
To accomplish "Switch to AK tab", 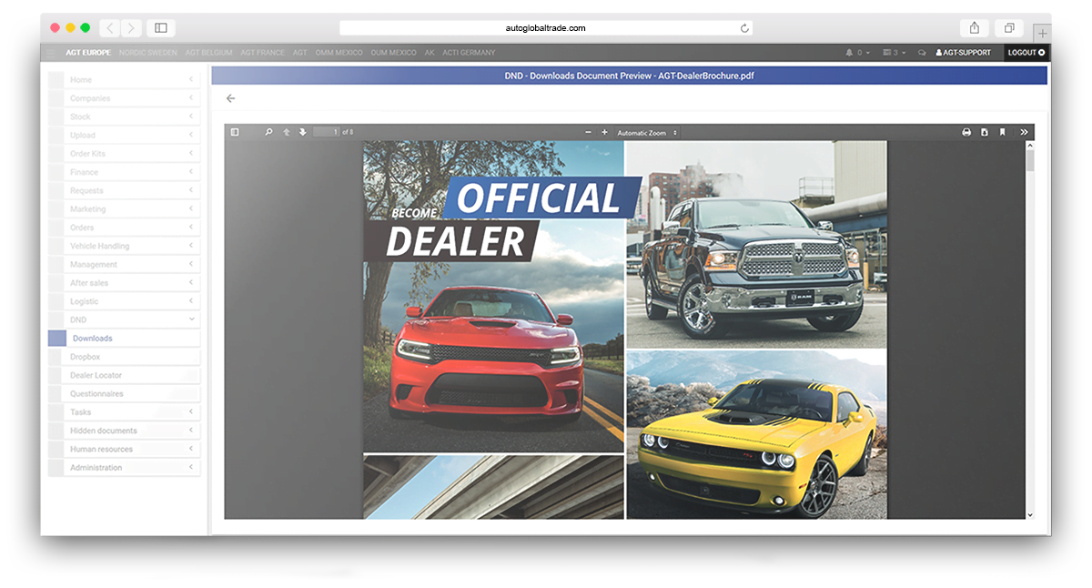I will point(430,53).
